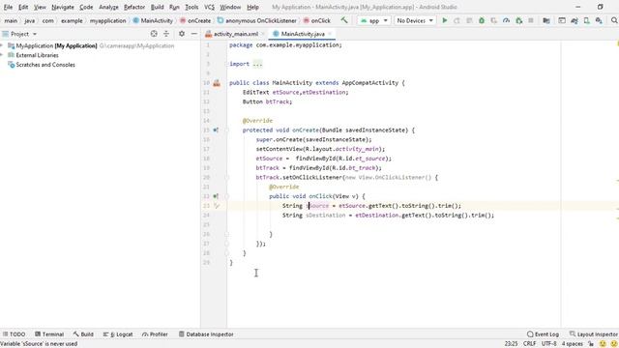
Task: Open the Database Inspector tool window
Action: coord(206,334)
